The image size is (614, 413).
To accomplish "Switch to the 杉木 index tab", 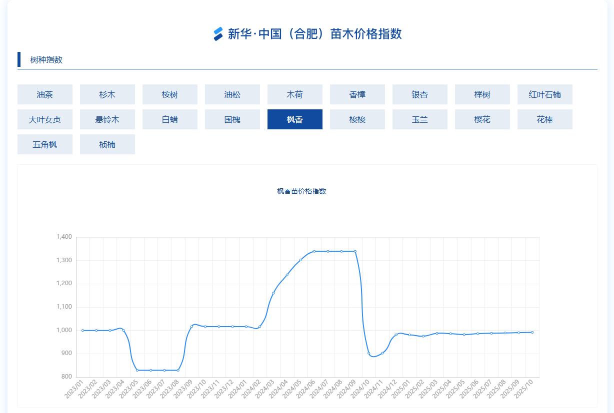I will click(107, 94).
